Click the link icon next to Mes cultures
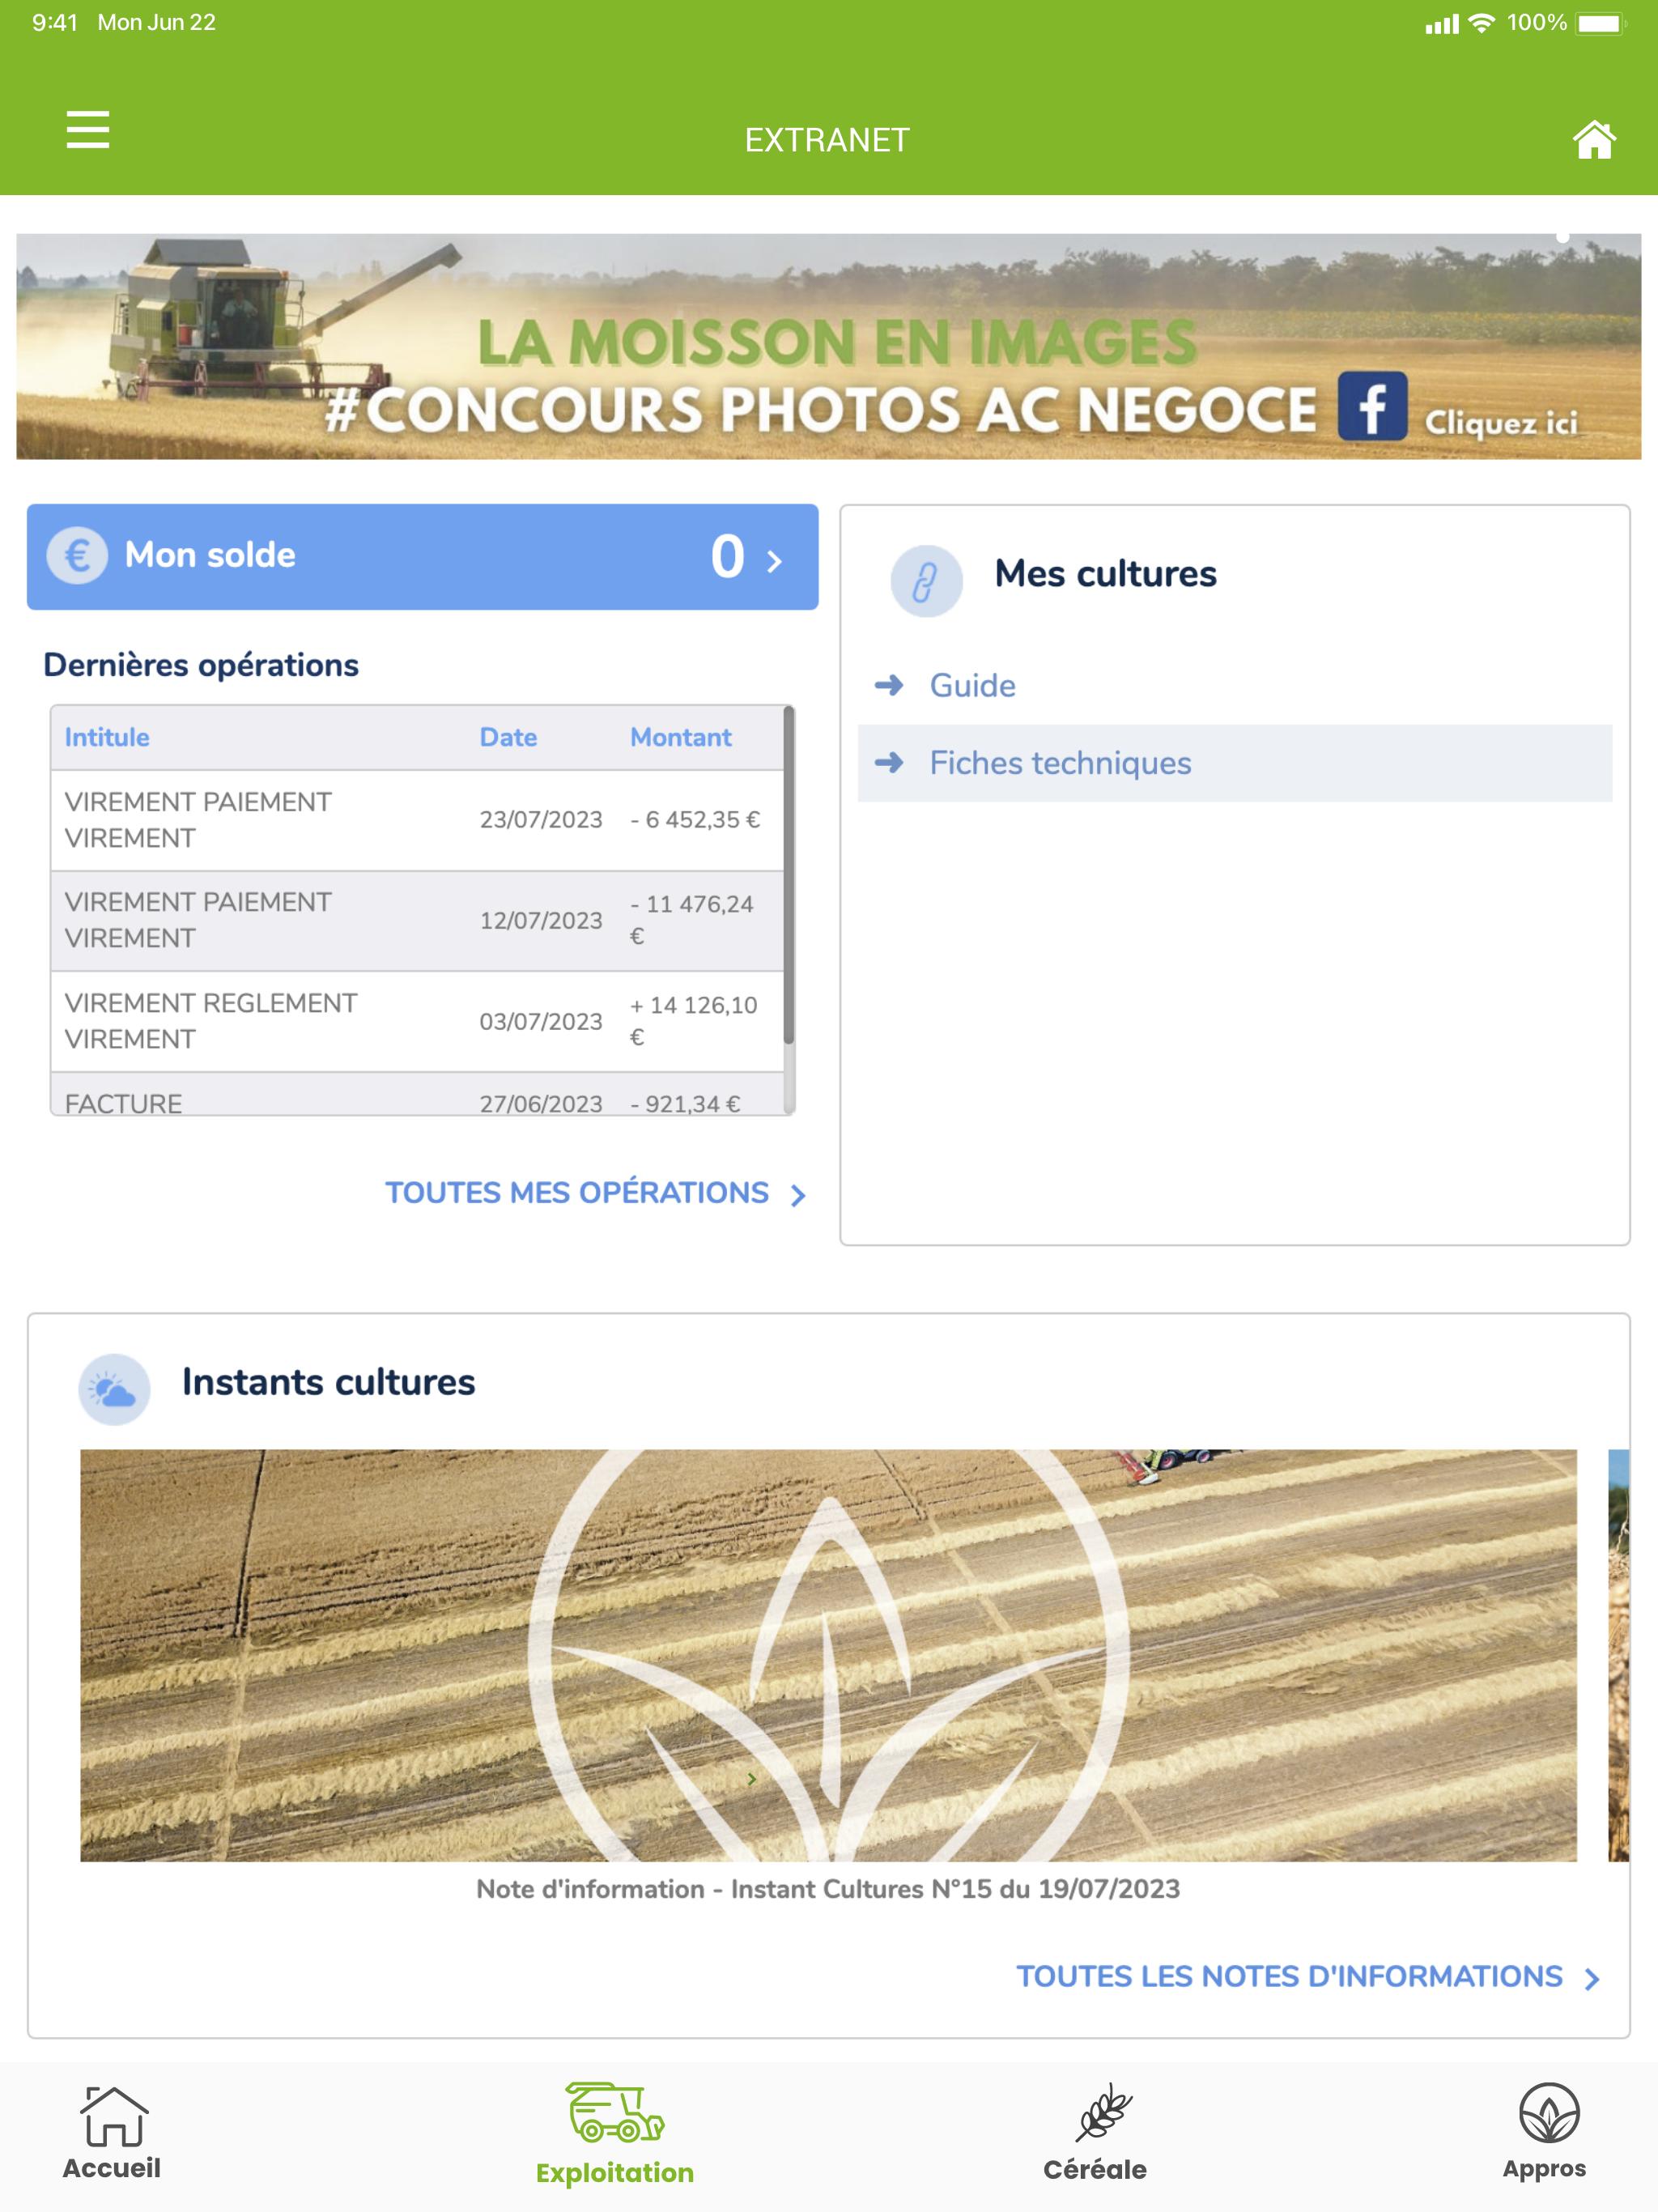This screenshot has height=2212, width=1658. [x=926, y=581]
